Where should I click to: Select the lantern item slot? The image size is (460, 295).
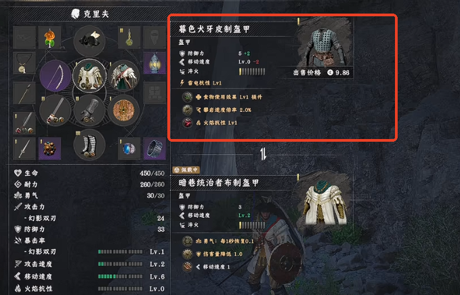154,63
